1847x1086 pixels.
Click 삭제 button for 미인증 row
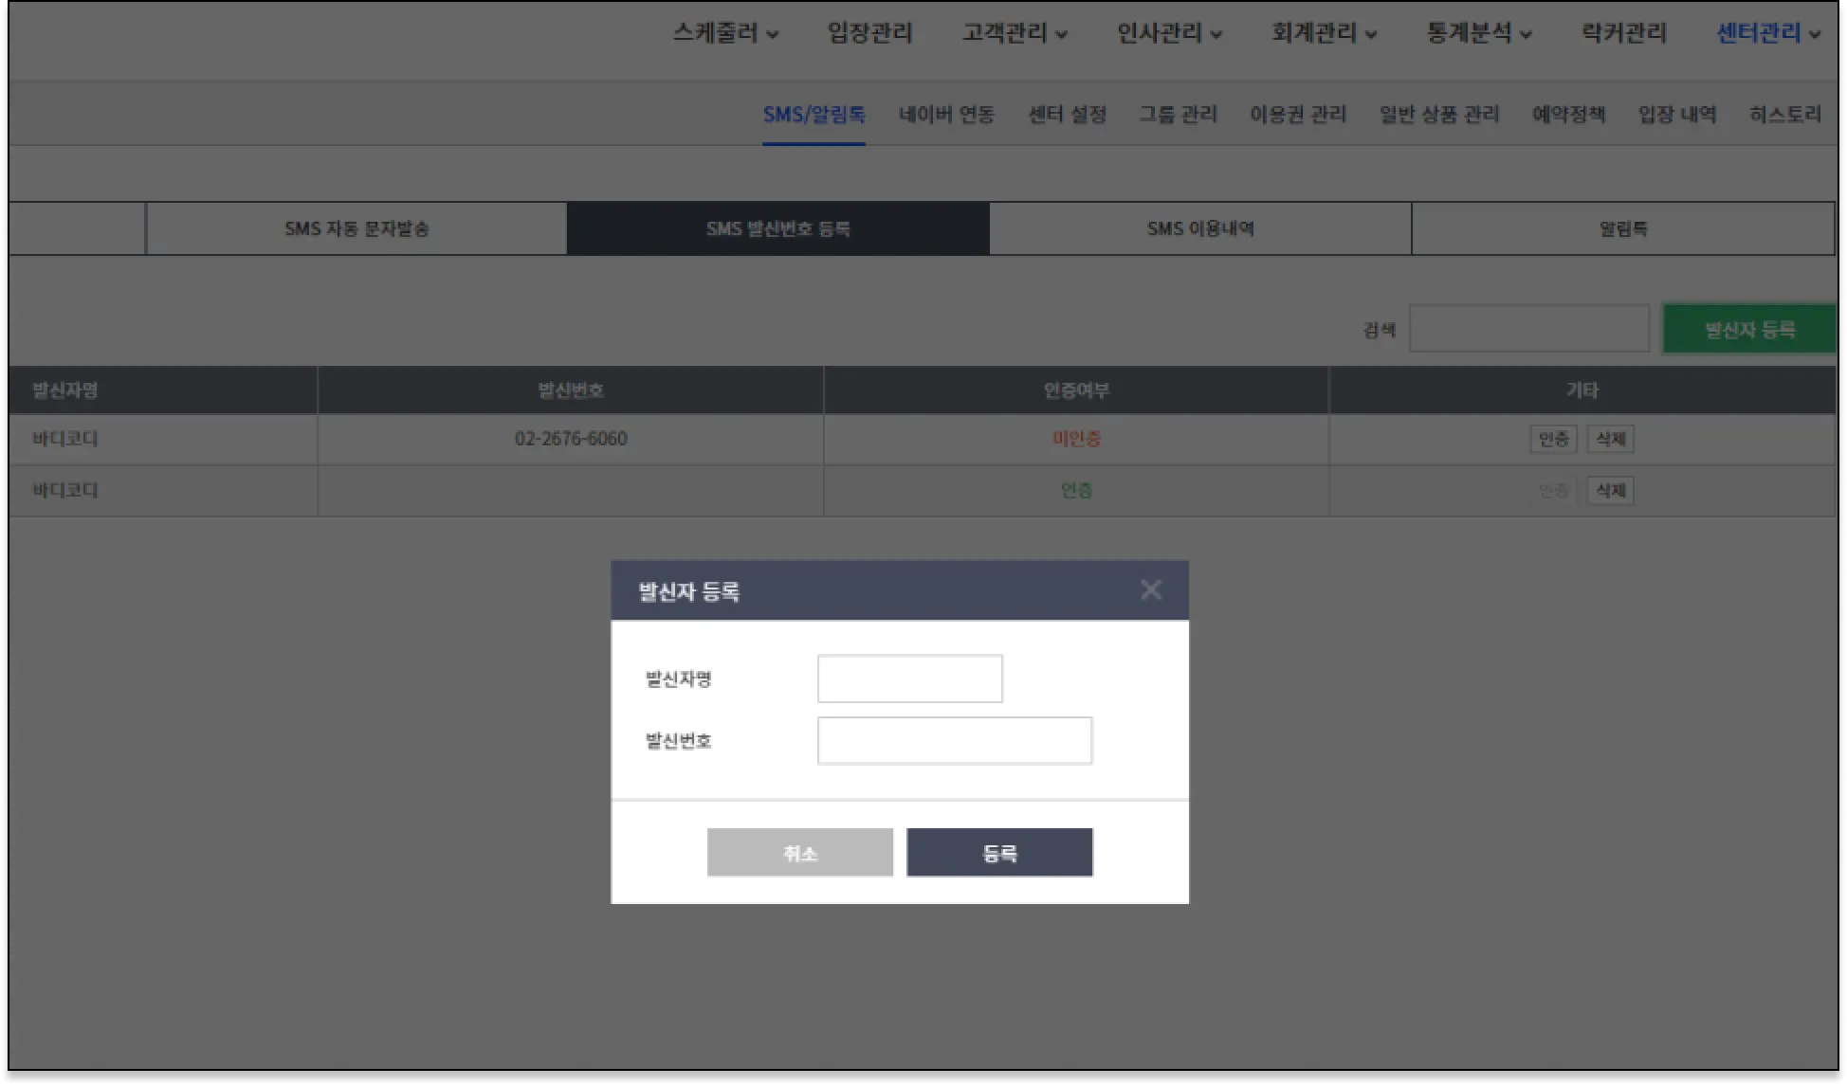1610,439
